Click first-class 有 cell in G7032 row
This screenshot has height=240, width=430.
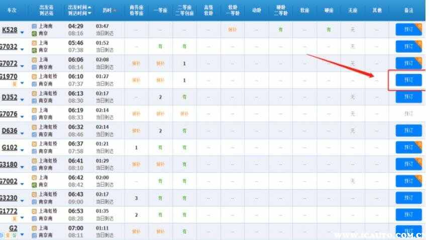(160, 46)
